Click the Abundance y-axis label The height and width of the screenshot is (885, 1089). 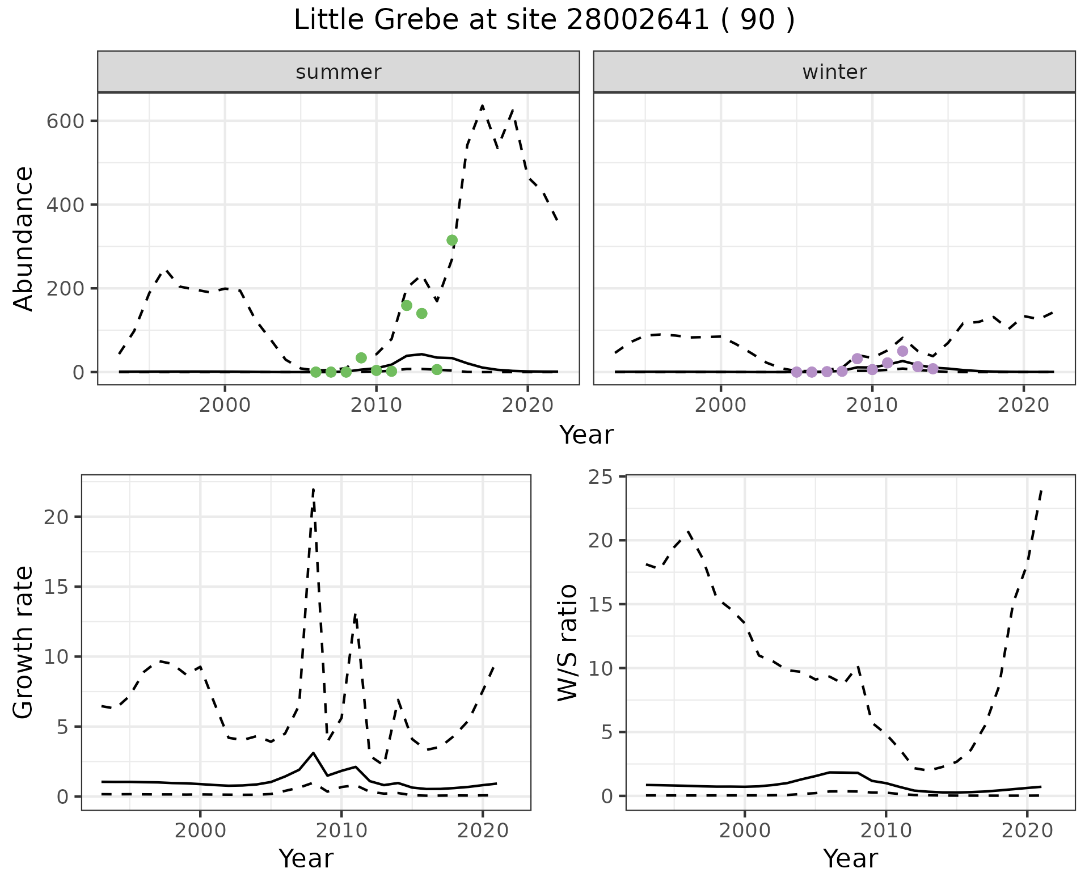(x=24, y=238)
